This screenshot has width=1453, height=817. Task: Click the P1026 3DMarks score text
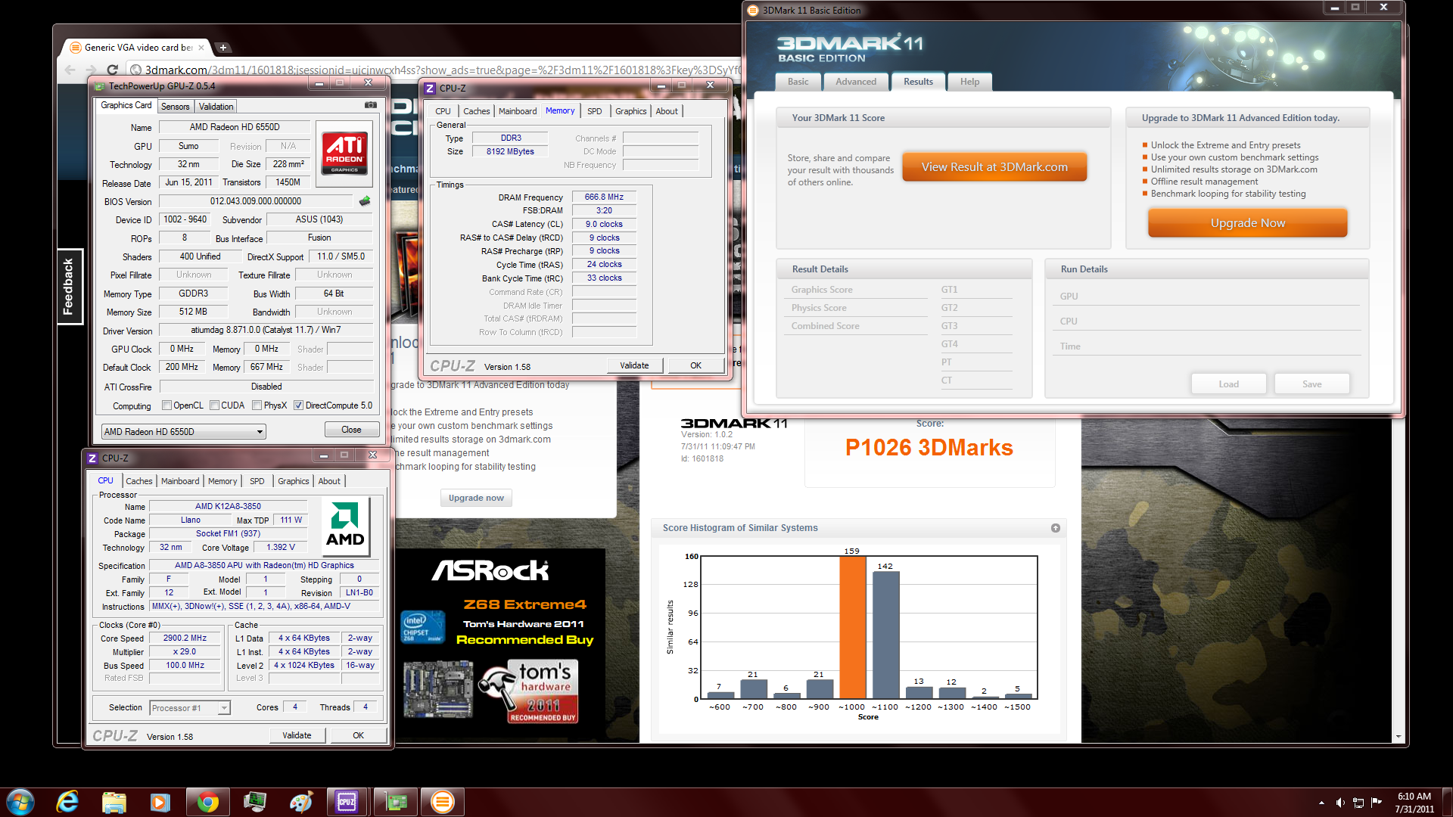(929, 448)
